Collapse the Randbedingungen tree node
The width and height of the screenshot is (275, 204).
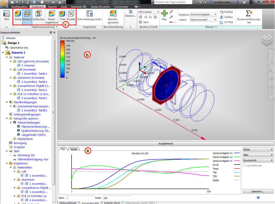(7, 102)
